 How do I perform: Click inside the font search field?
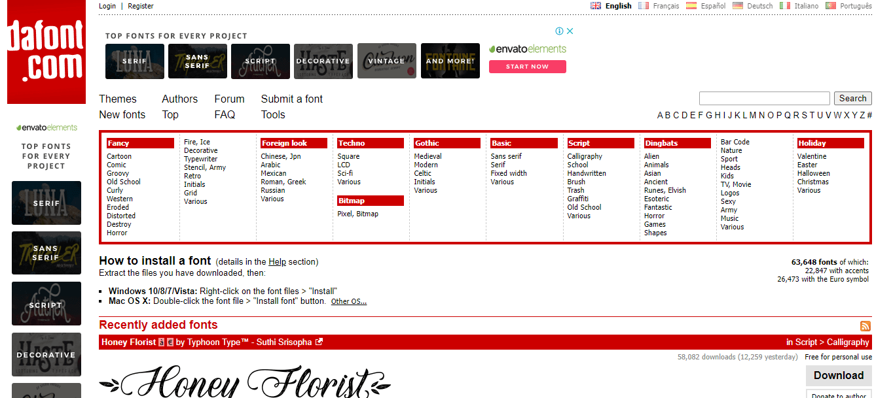point(764,98)
